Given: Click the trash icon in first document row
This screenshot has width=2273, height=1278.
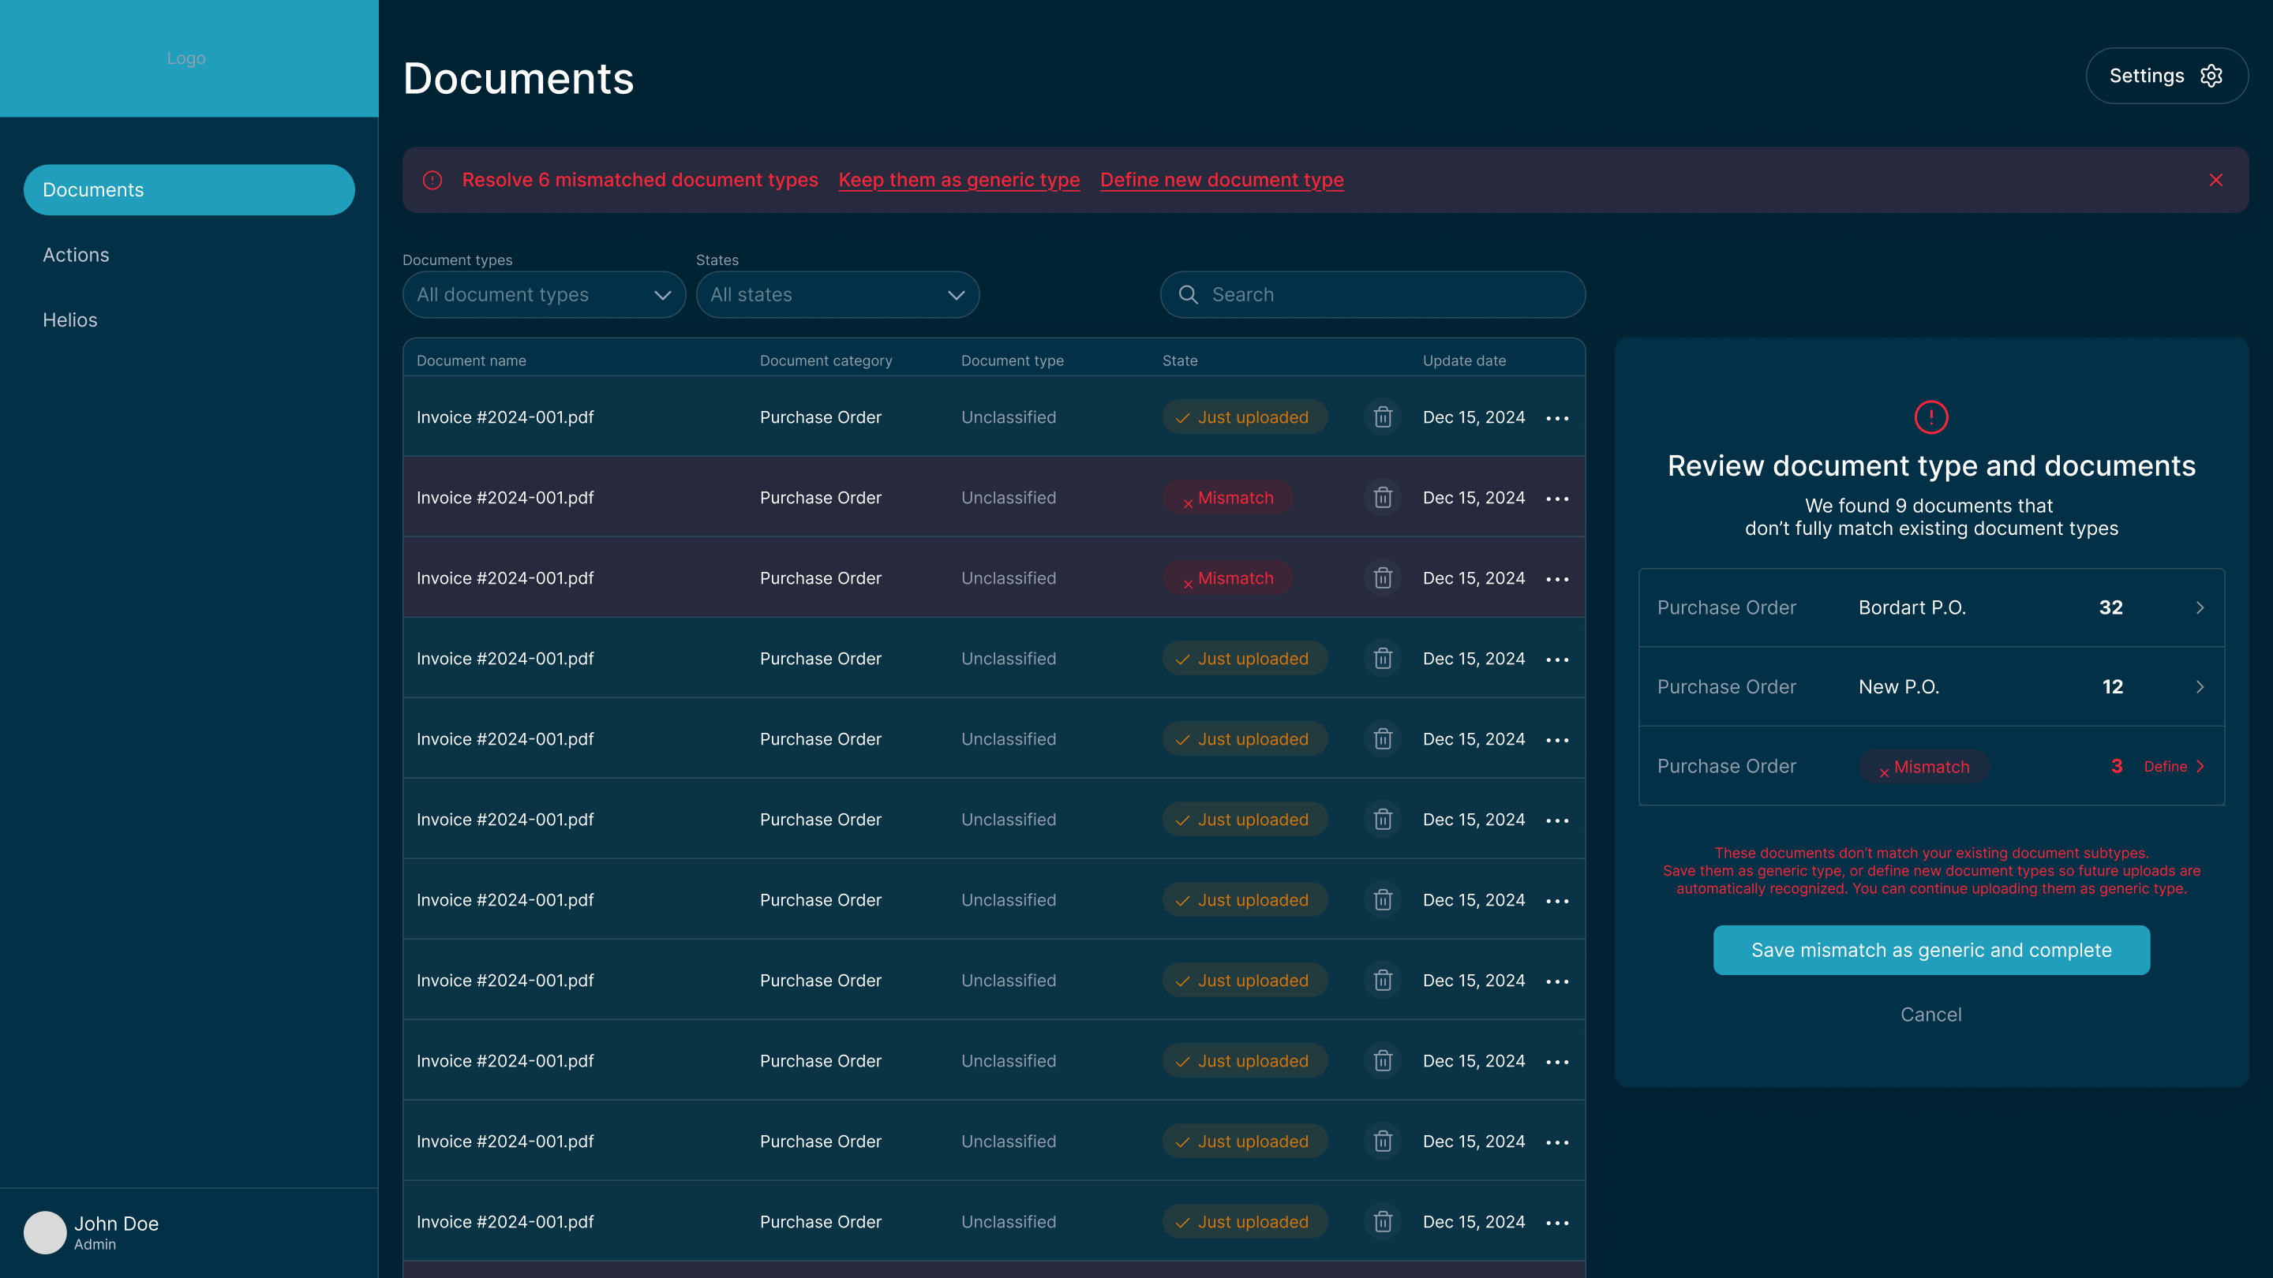Looking at the screenshot, I should [x=1383, y=417].
